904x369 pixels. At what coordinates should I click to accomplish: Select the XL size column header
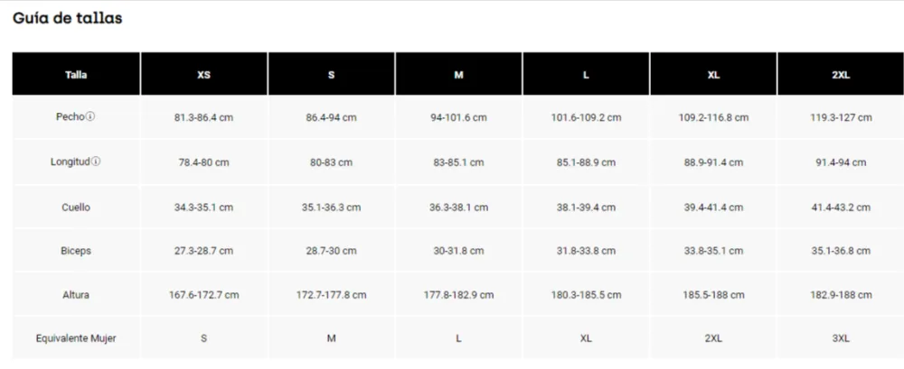713,75
